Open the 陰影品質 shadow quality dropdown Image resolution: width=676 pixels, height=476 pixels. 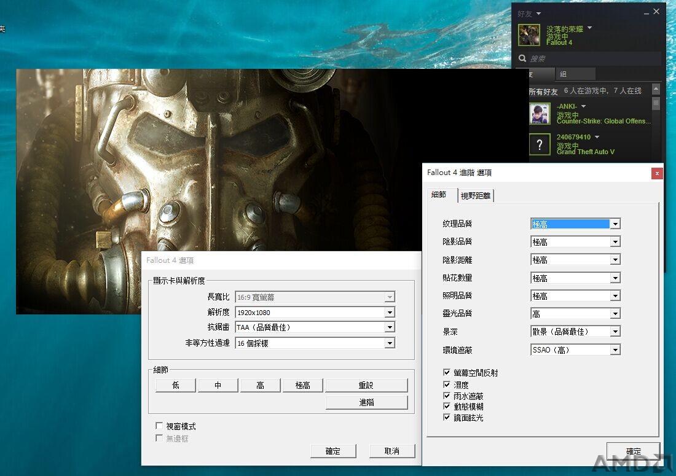575,241
